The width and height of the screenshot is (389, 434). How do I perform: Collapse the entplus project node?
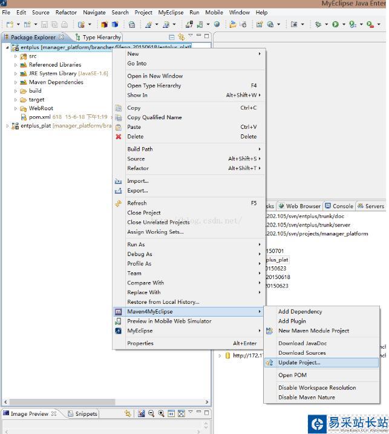pyautogui.click(x=7, y=48)
